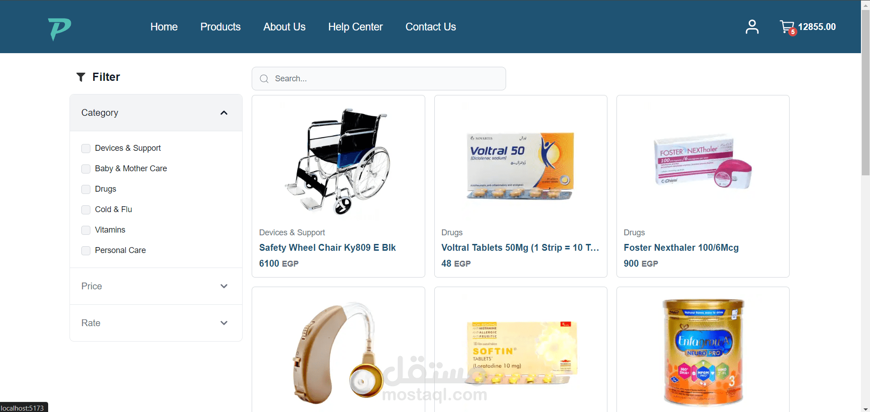Open the Contact Us link
This screenshot has width=870, height=412.
tap(431, 27)
